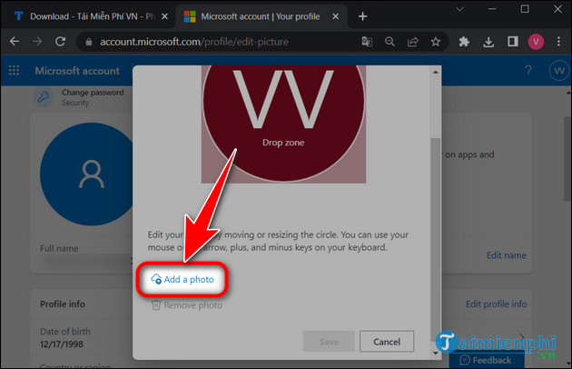Click the blue profile picture placeholder
Viewport: 572px width, 369px height.
pyautogui.click(x=87, y=174)
